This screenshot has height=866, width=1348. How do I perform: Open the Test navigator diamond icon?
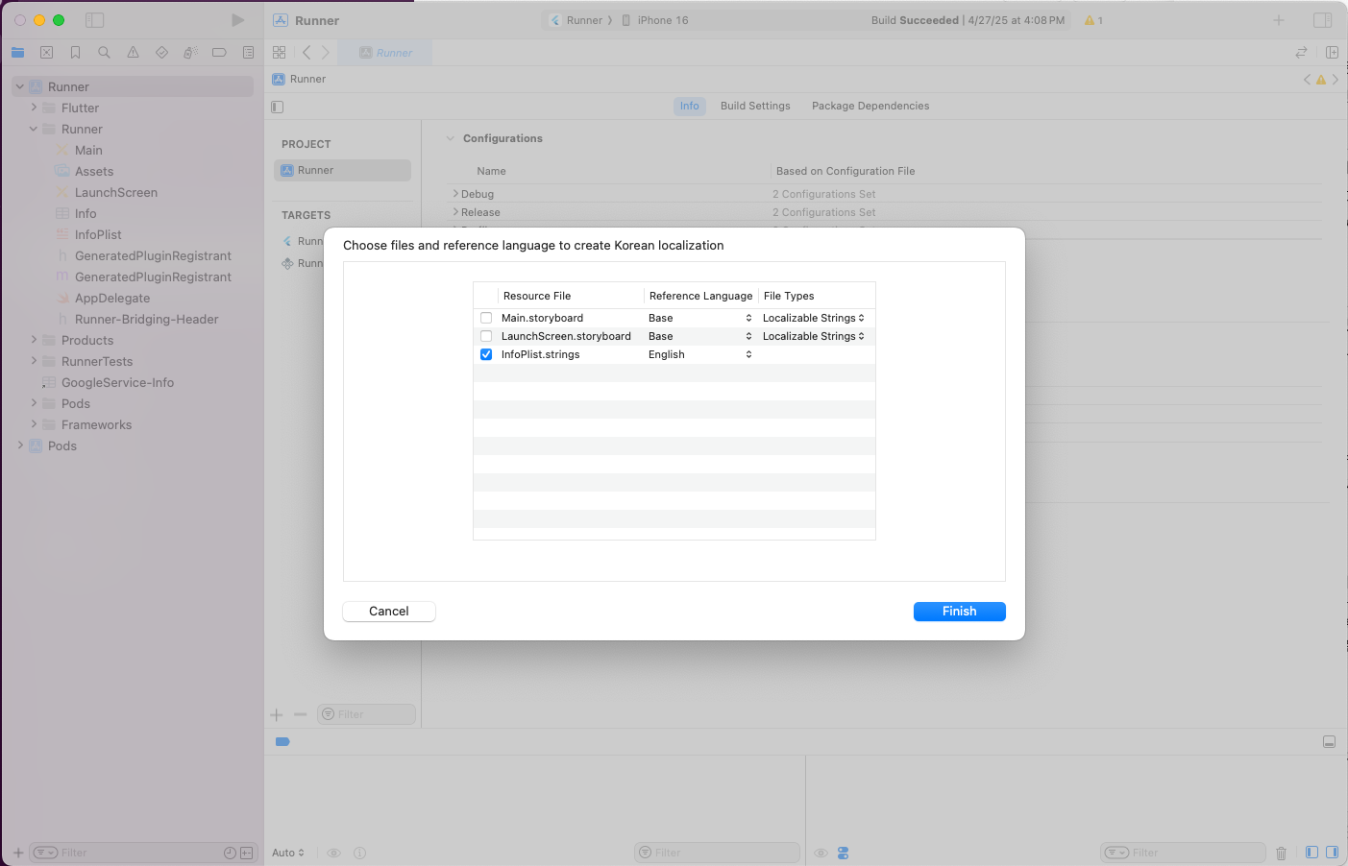click(161, 53)
